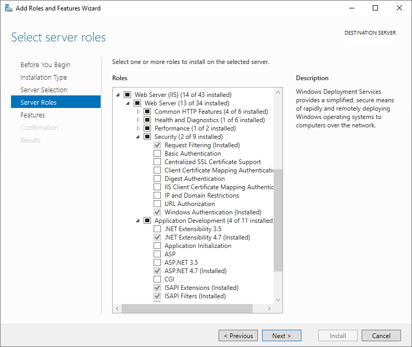Select the Windows Authentication (Installed) row

pos(213,212)
